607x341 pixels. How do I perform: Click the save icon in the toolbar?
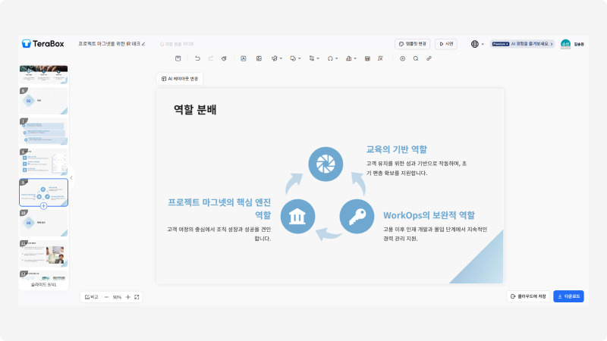click(x=178, y=58)
